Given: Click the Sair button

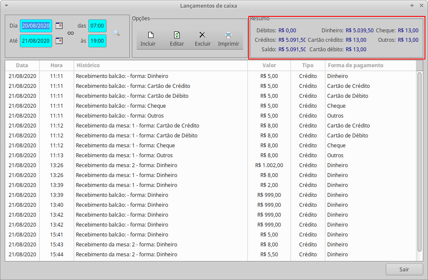Looking at the screenshot, I should [404, 269].
